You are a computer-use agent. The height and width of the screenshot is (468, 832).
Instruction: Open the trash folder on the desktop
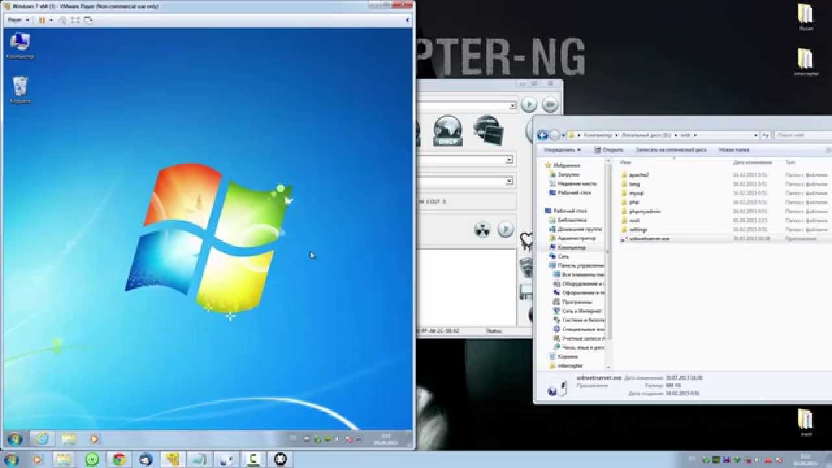pyautogui.click(x=806, y=423)
